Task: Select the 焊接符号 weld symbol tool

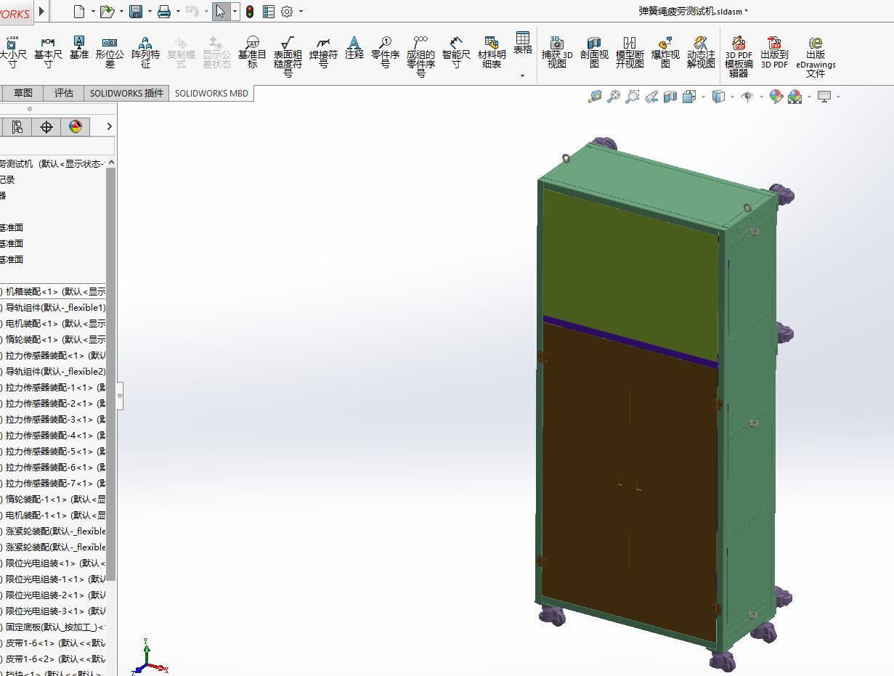Action: pos(323,53)
